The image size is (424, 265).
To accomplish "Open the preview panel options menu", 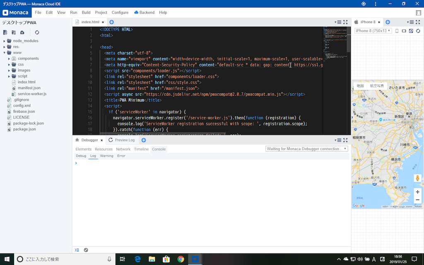I will (x=410, y=22).
